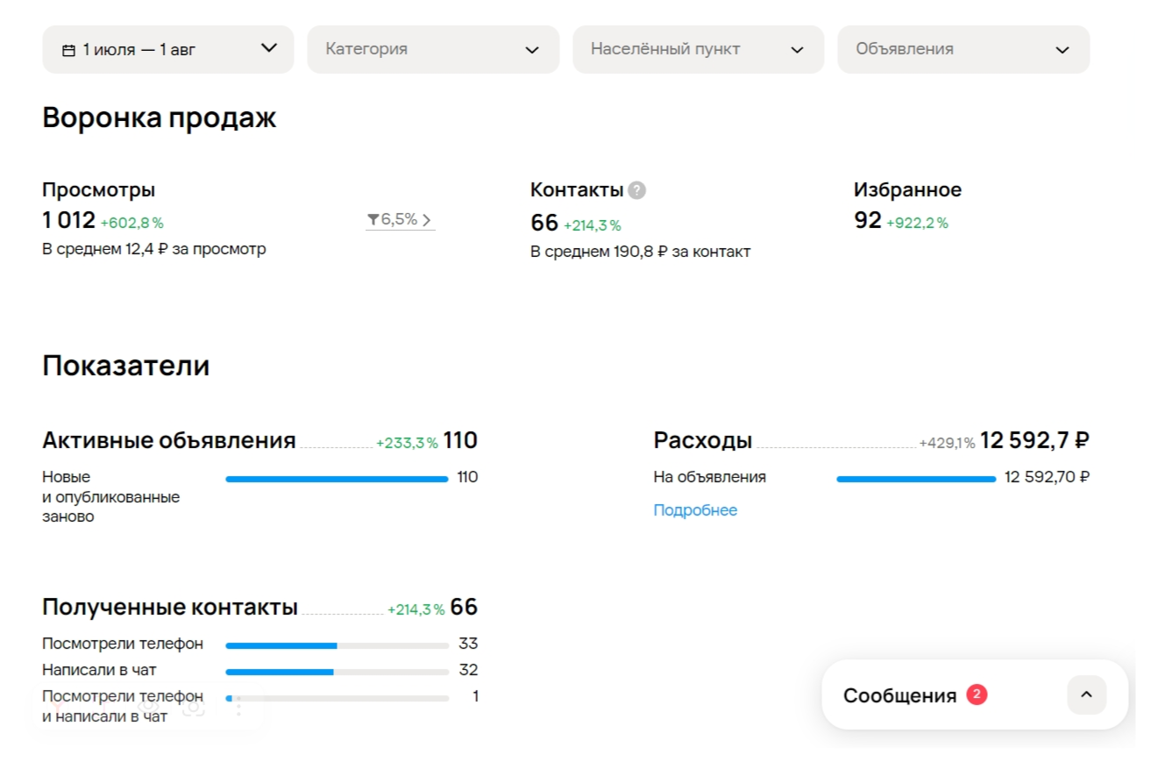
Task: Click the Подробнее link under Расходы
Action: pyautogui.click(x=695, y=510)
